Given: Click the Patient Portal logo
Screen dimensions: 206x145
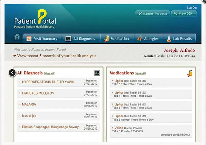Looking at the screenshot, I should coord(35,17).
